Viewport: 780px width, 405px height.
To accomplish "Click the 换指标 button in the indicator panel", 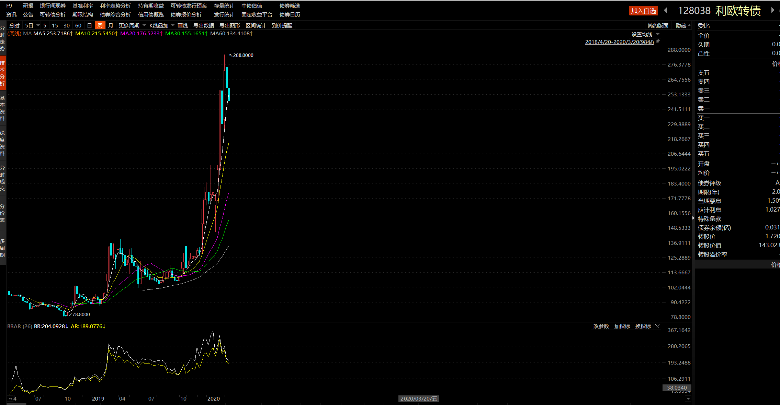I will pyautogui.click(x=643, y=326).
